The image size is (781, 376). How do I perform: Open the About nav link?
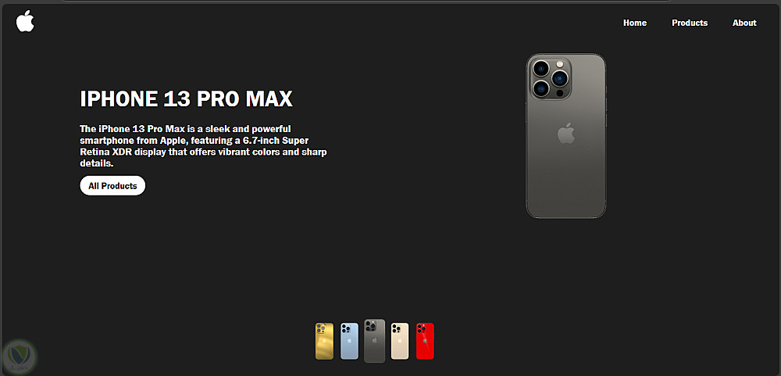[x=744, y=23]
